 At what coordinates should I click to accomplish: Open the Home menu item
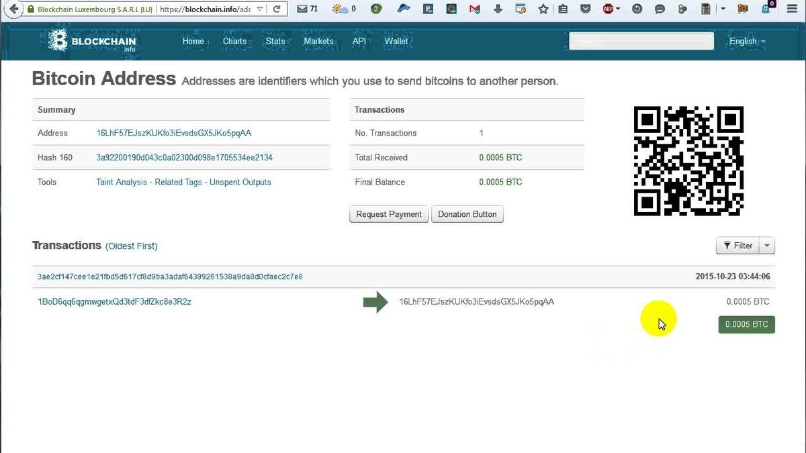193,41
